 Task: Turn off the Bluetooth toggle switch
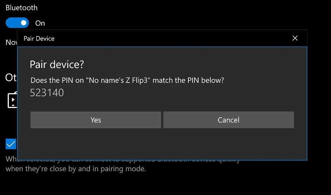[17, 23]
